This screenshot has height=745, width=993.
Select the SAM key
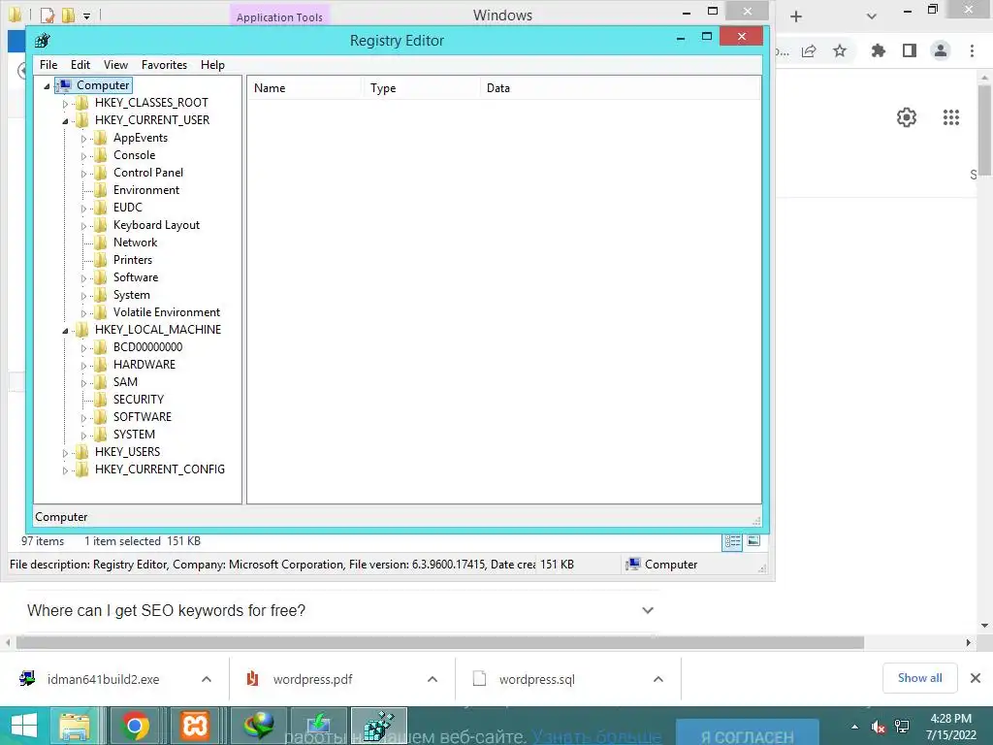coord(125,382)
